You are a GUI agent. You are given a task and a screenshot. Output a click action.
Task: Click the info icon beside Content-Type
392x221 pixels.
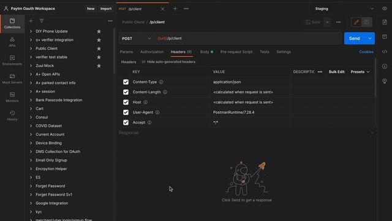161,82
